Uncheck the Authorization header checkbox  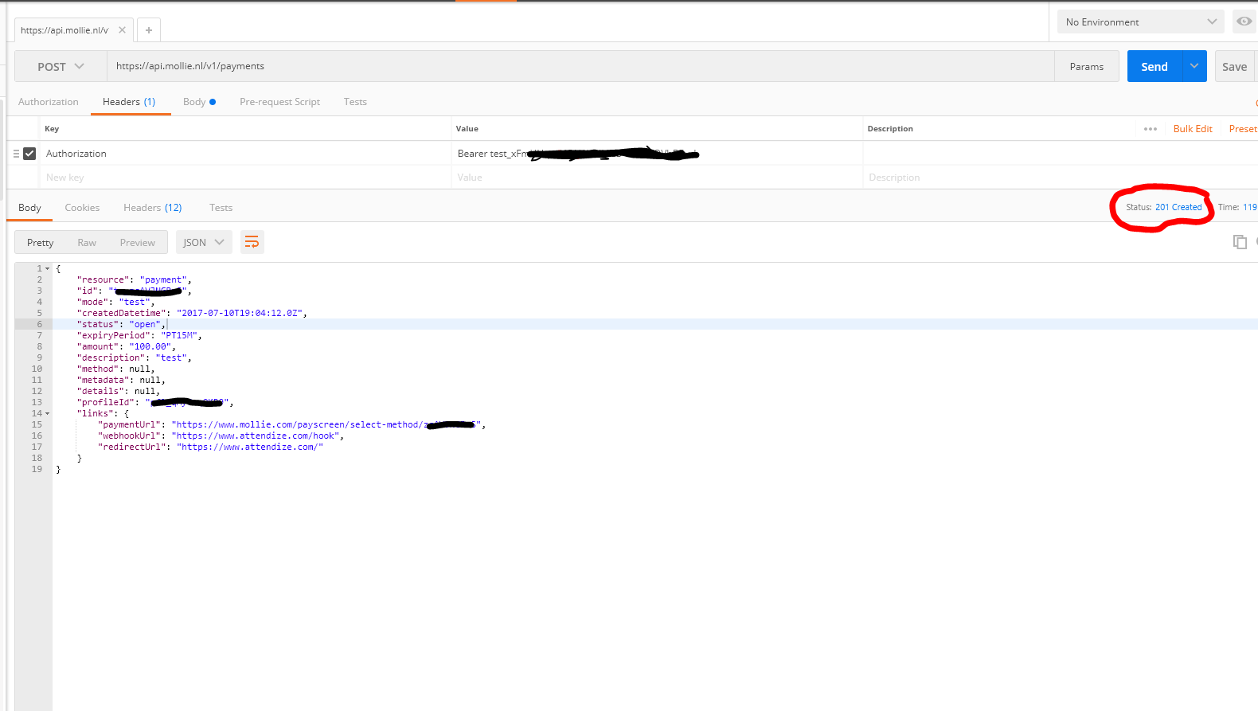29,154
